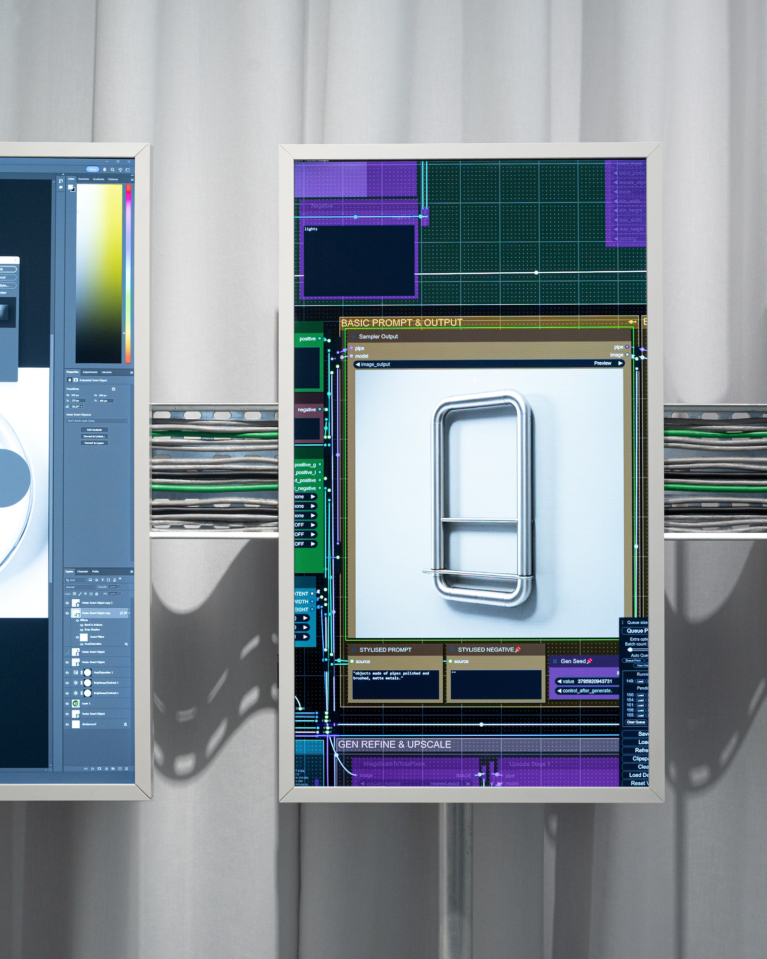This screenshot has width=767, height=959.
Task: Click the vertical hue spectrum slider
Action: (128, 274)
